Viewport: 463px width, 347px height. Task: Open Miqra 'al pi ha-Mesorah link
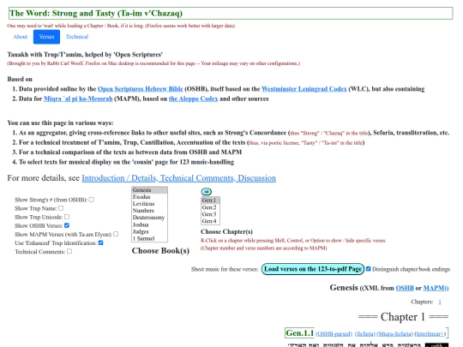(x=78, y=99)
